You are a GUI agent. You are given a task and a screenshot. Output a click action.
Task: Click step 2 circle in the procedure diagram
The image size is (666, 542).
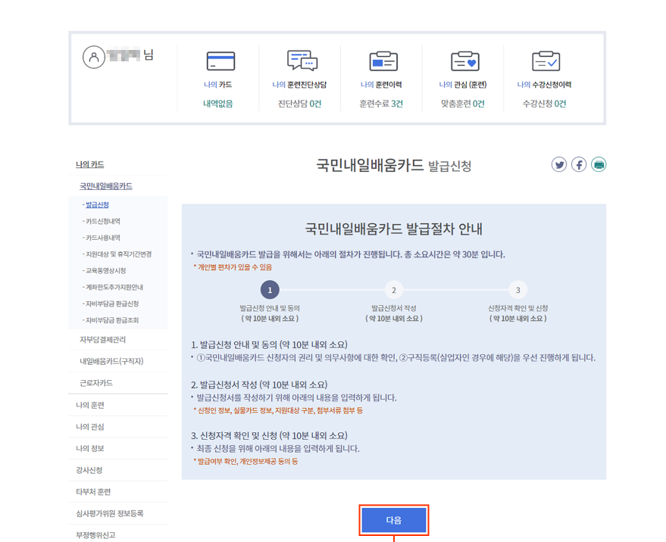(x=393, y=290)
